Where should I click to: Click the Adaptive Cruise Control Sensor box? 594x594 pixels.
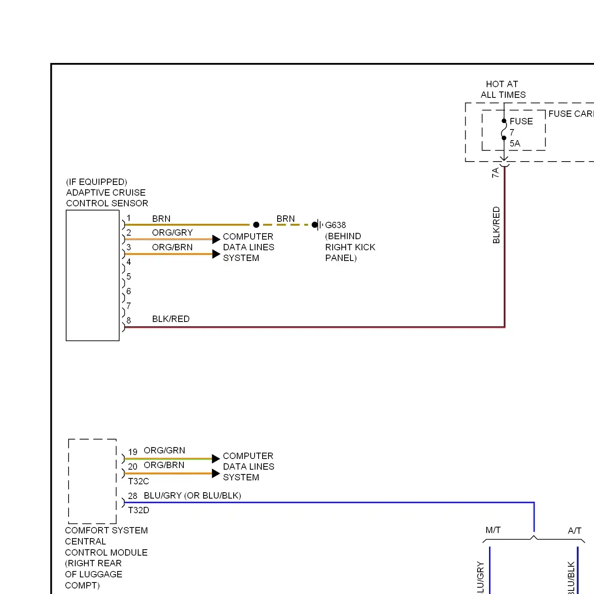pyautogui.click(x=93, y=275)
